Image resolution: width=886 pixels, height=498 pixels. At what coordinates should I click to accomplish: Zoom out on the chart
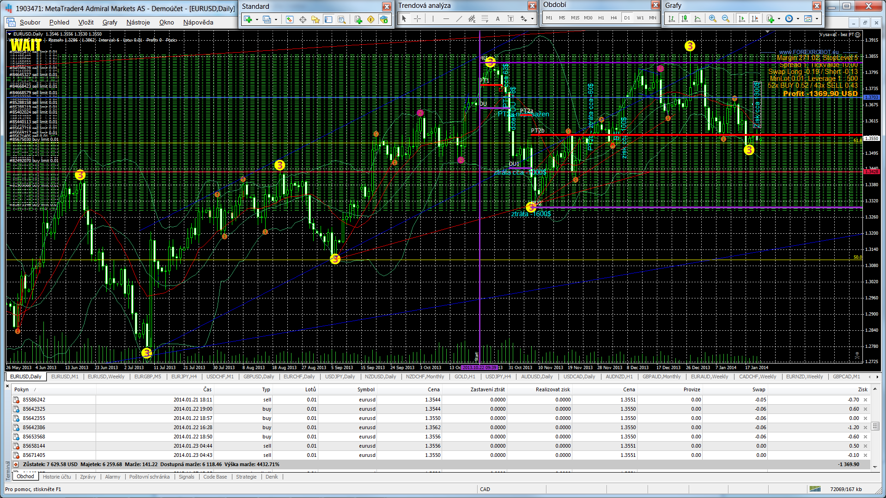(726, 18)
